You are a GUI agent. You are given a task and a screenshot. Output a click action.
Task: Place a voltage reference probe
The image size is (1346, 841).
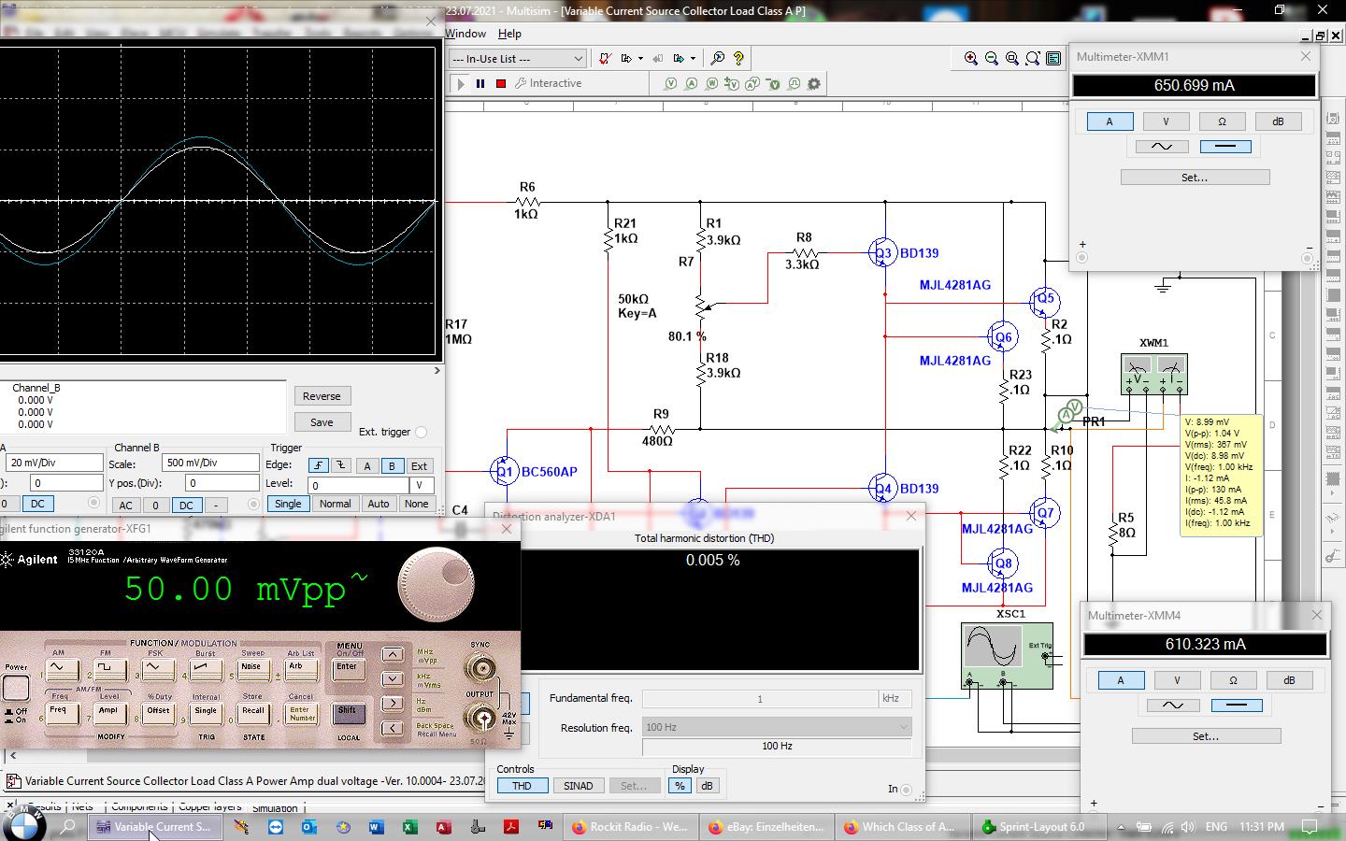click(x=773, y=83)
